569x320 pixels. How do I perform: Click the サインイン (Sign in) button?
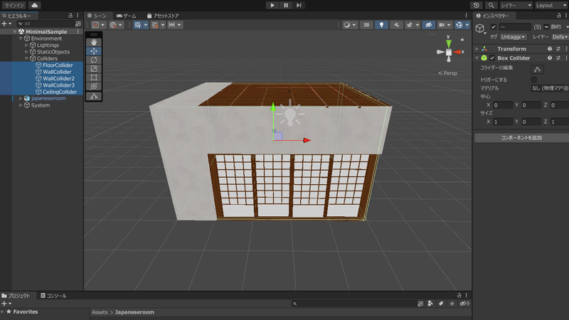(14, 5)
